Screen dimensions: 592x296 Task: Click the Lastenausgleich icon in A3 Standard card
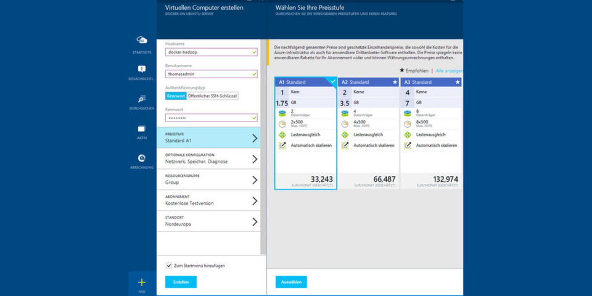(x=408, y=135)
